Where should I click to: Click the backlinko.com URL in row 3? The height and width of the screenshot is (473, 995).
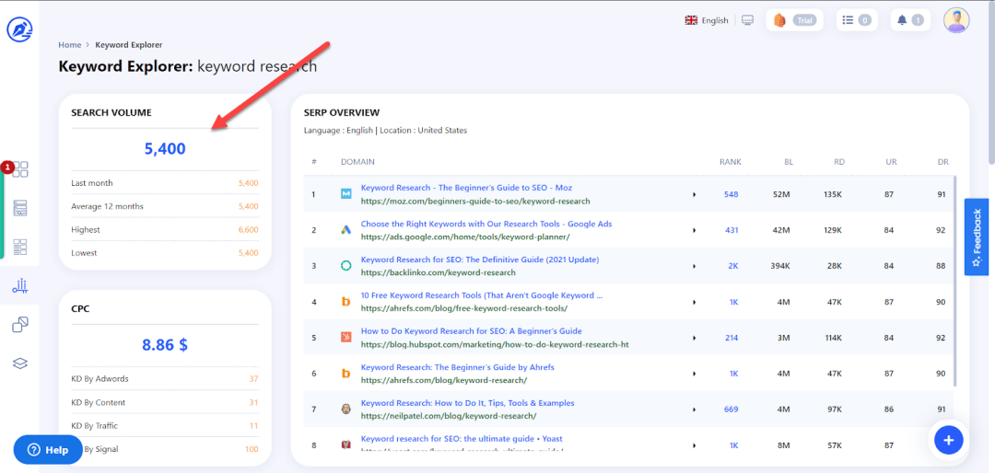438,272
